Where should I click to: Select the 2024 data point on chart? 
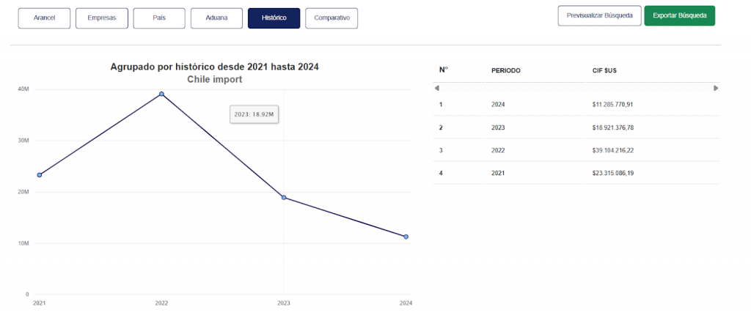406,237
